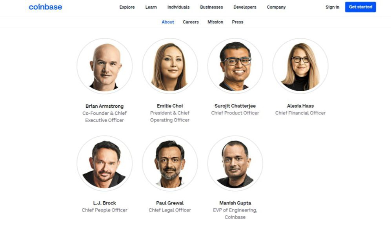Expand the Businesses navigation menu

point(211,7)
